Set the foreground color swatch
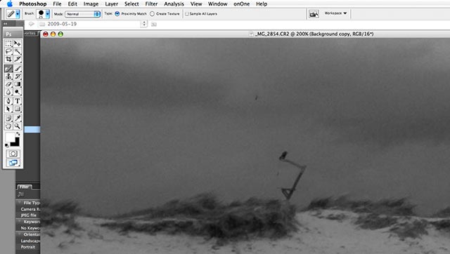Image resolution: width=450 pixels, height=254 pixels. [x=10, y=137]
